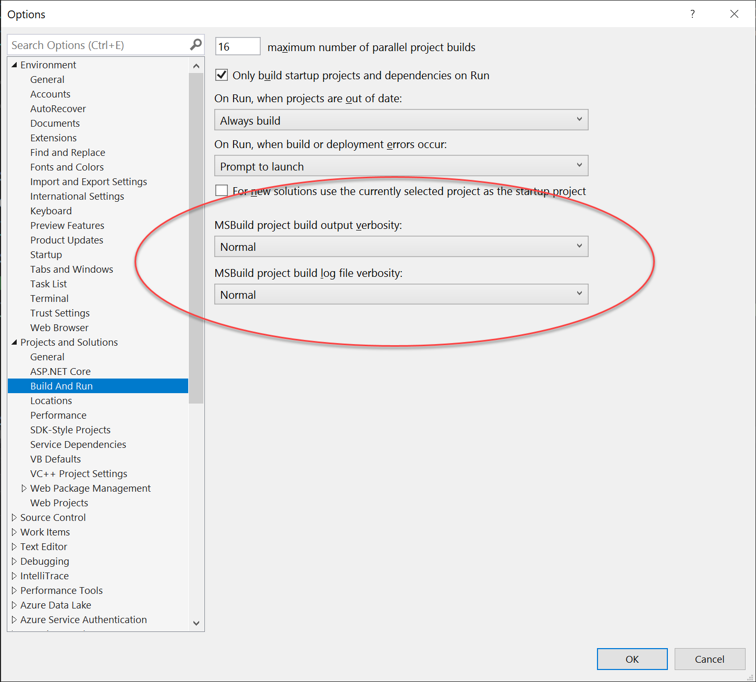Select the Terminal options page
The height and width of the screenshot is (682, 756).
(x=50, y=298)
